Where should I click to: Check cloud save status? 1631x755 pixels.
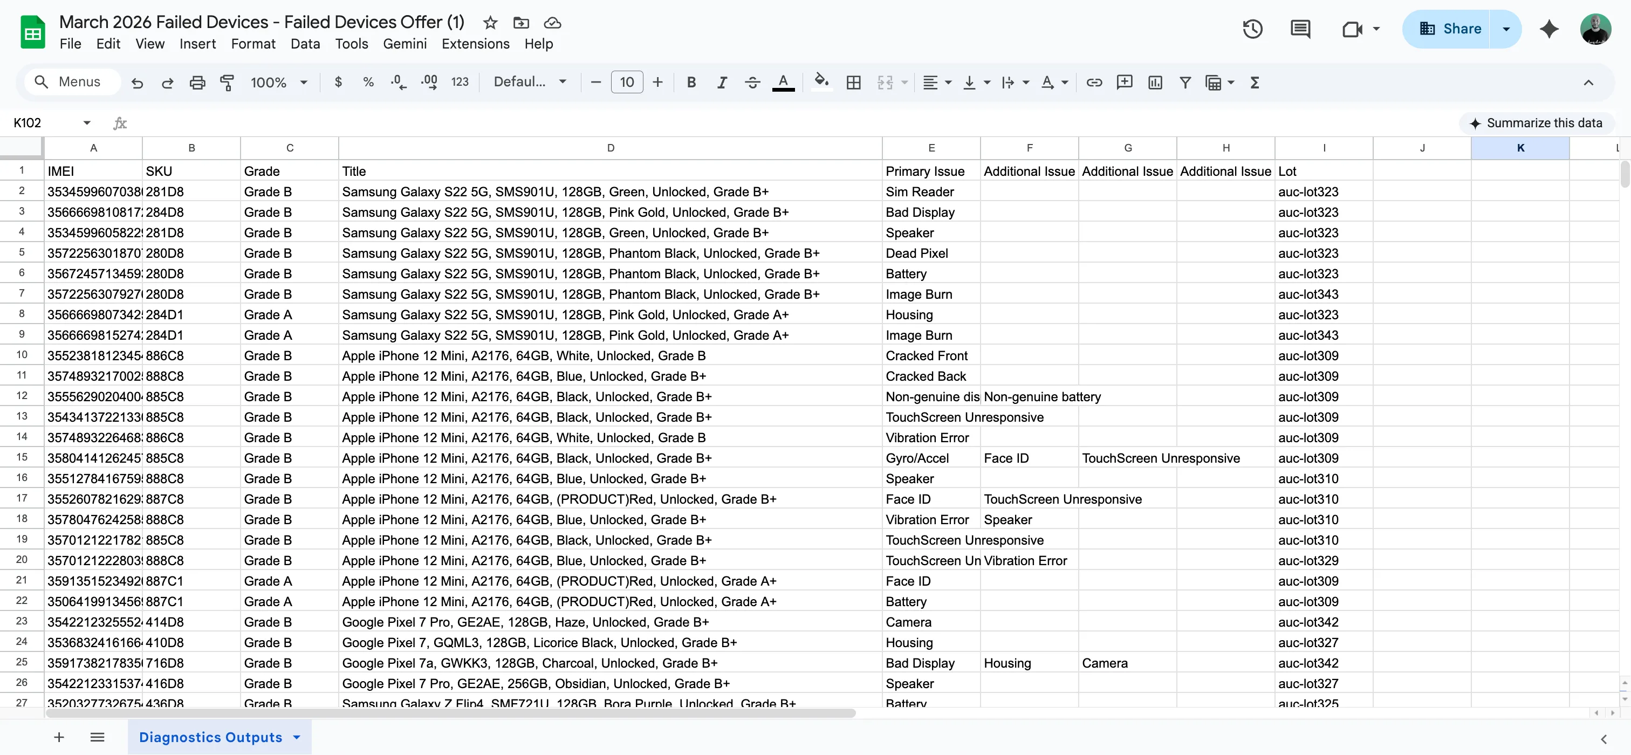[x=552, y=23]
